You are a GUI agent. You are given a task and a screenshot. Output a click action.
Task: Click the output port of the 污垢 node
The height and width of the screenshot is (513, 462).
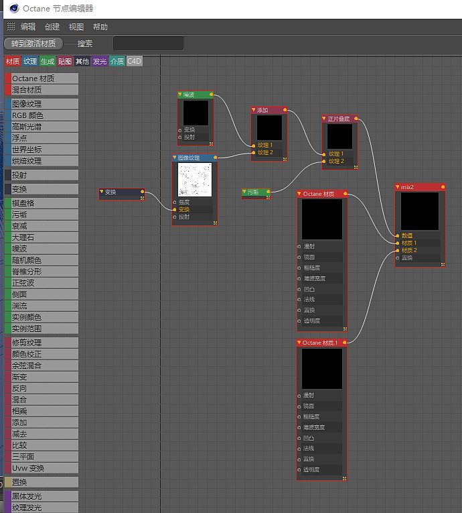(x=268, y=191)
